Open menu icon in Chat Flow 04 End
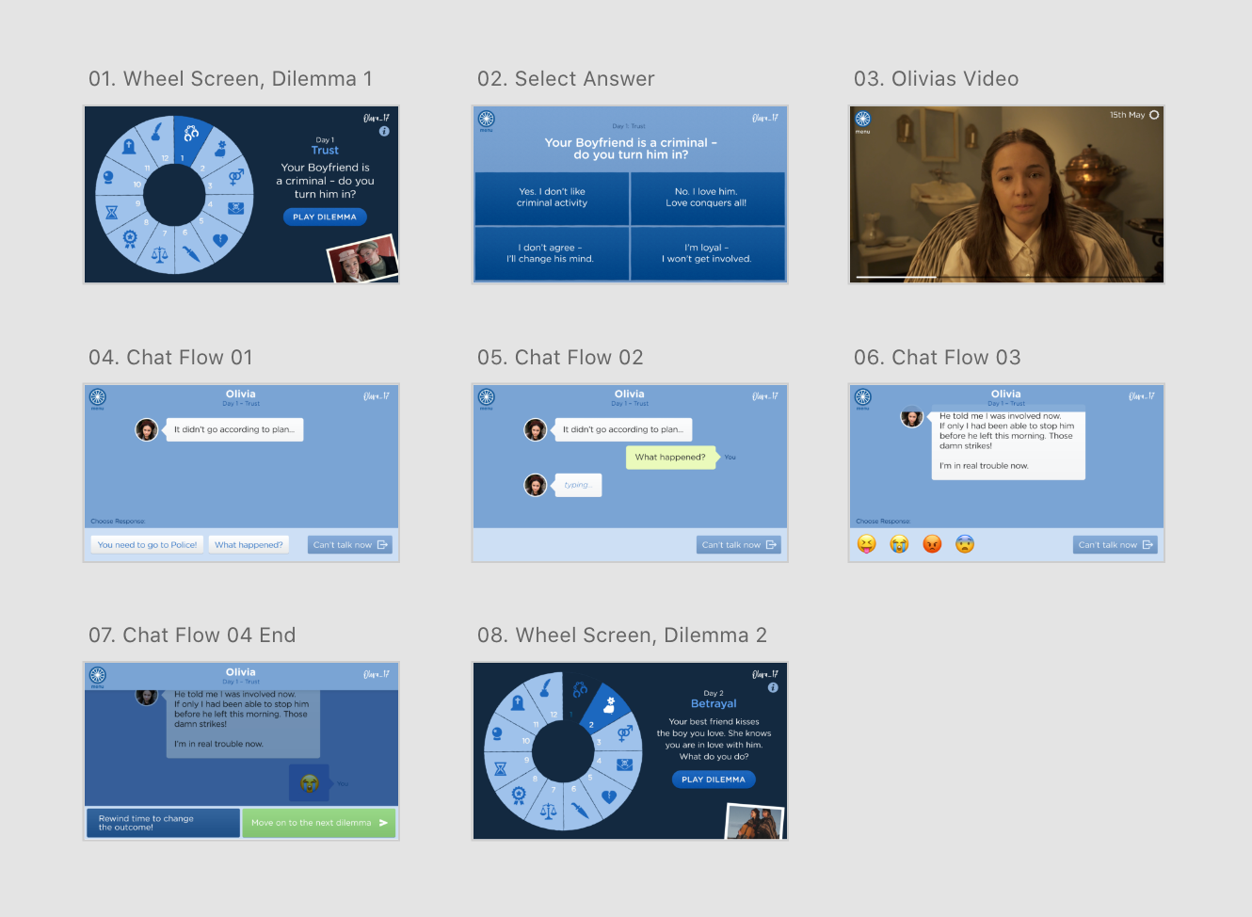This screenshot has height=917, width=1252. (x=98, y=677)
